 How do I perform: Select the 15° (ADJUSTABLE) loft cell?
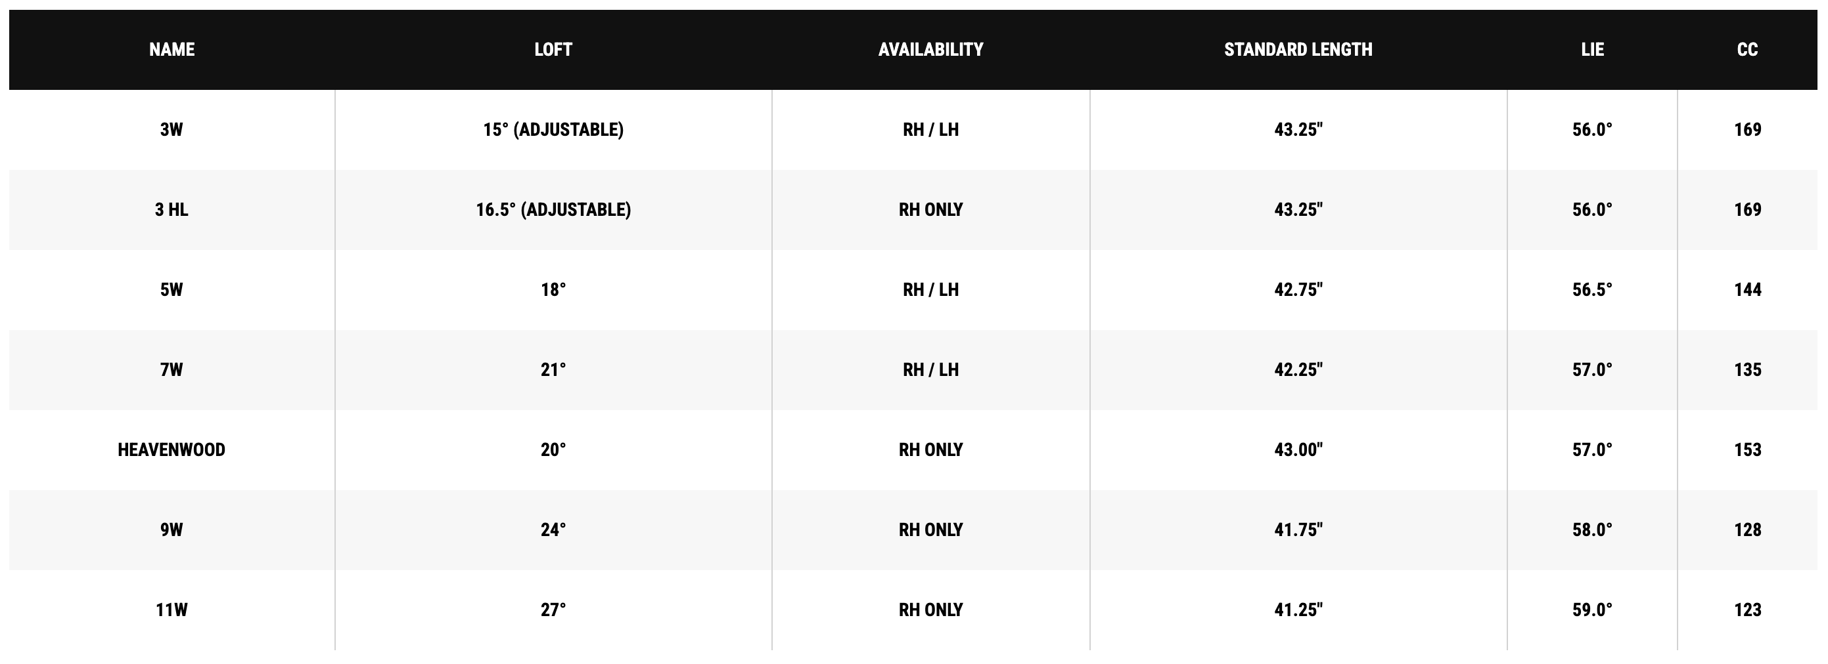click(553, 130)
